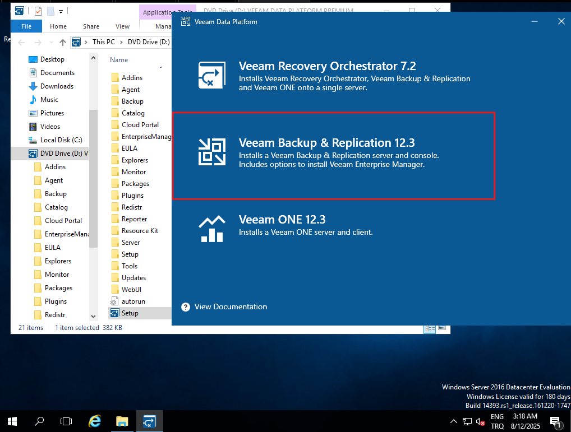Select the Explorers folder in file list
The height and width of the screenshot is (432, 571).
click(135, 160)
